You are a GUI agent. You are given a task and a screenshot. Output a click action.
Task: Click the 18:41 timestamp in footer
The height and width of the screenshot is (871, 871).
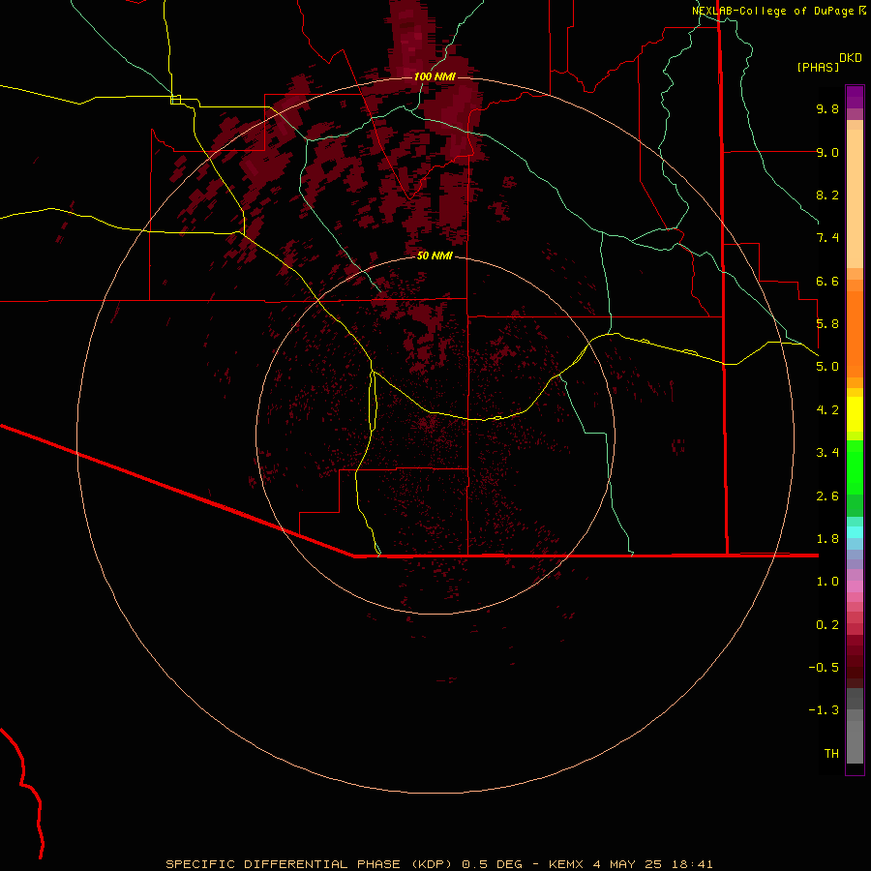point(692,864)
